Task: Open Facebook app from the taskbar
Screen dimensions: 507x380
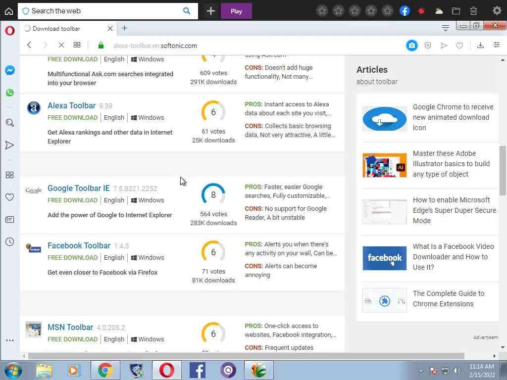Action: click(x=198, y=370)
